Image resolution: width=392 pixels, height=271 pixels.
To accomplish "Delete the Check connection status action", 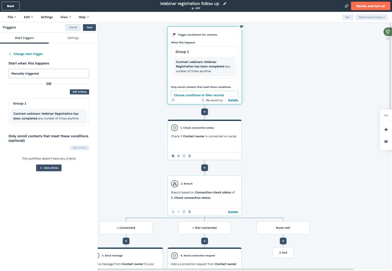I will click(189, 156).
